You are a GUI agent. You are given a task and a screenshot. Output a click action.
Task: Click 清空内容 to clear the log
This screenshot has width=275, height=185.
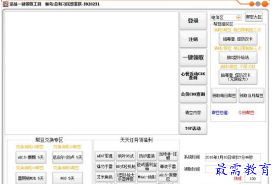193,113
